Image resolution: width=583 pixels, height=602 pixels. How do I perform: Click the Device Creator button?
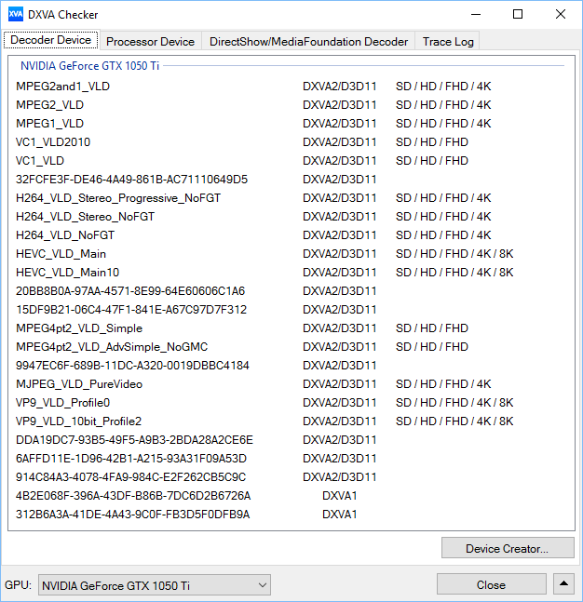pos(508,548)
